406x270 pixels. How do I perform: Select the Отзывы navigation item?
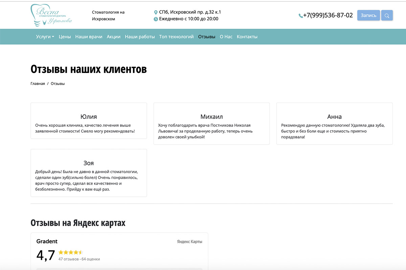pyautogui.click(x=207, y=36)
